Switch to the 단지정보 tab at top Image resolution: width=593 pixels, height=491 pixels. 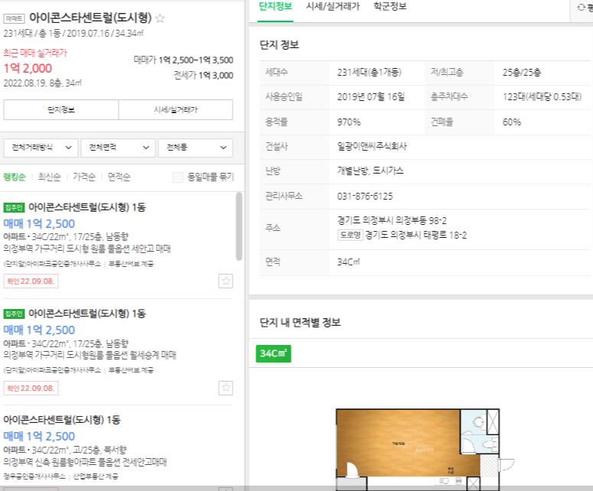coord(275,6)
